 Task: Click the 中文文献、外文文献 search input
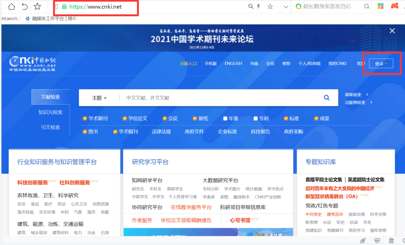pos(219,98)
